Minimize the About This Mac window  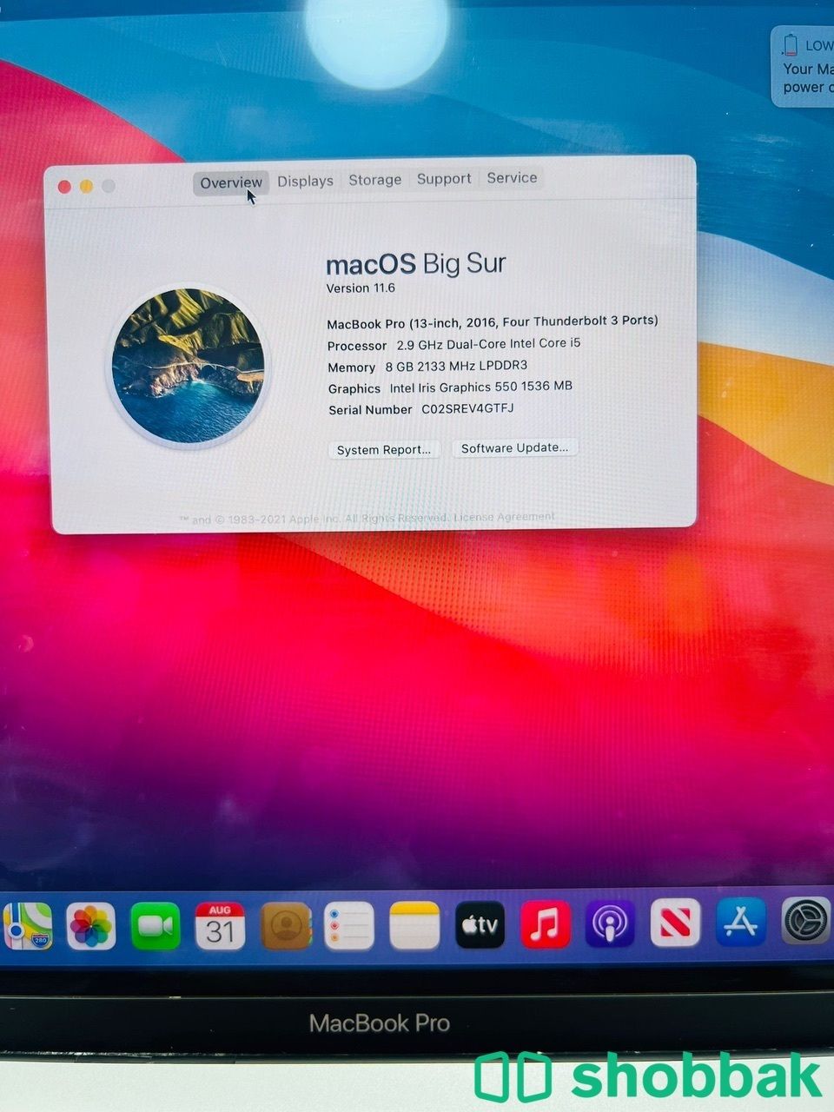click(x=86, y=186)
